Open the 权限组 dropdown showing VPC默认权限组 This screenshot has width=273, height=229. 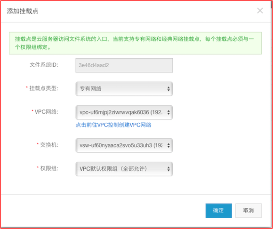click(x=124, y=169)
